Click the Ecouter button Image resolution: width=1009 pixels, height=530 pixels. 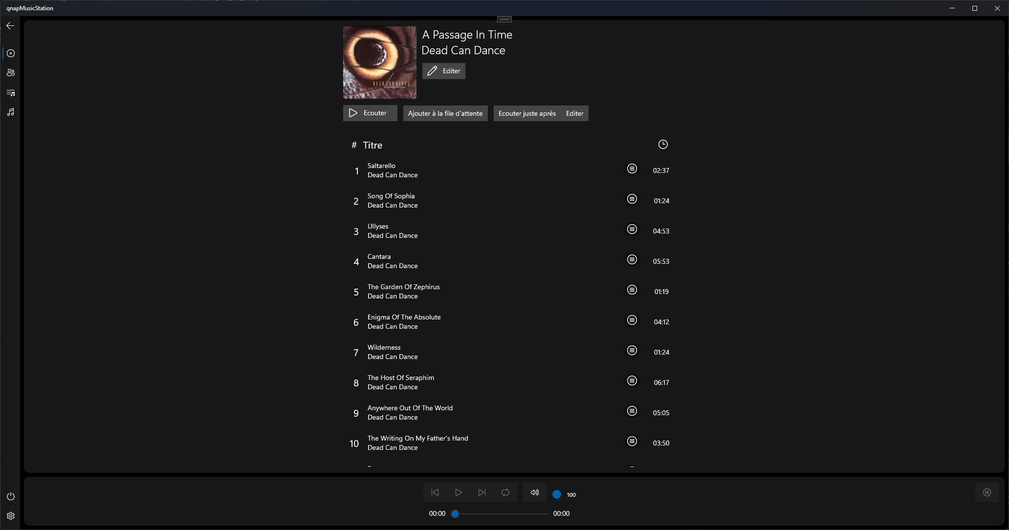point(370,113)
